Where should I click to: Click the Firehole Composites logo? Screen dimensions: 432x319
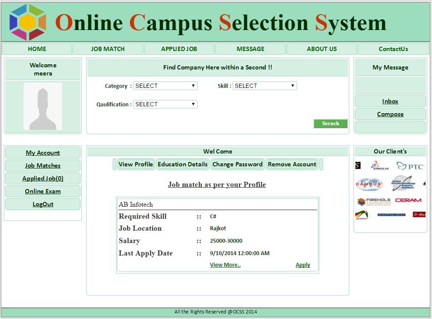tap(374, 201)
